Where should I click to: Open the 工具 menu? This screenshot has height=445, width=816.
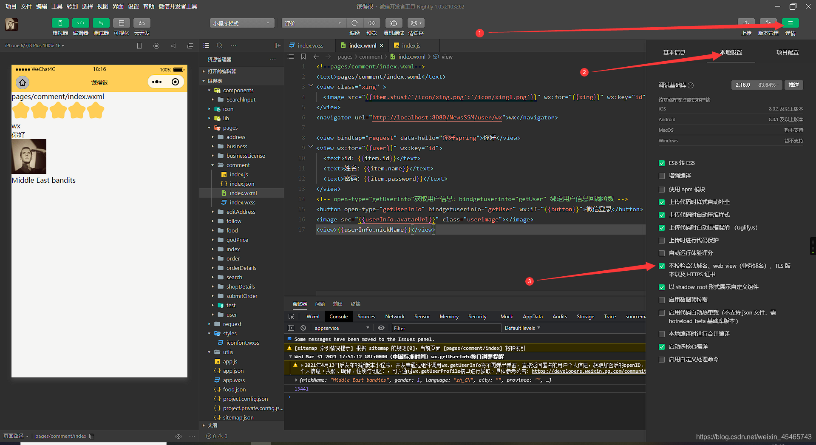57,6
